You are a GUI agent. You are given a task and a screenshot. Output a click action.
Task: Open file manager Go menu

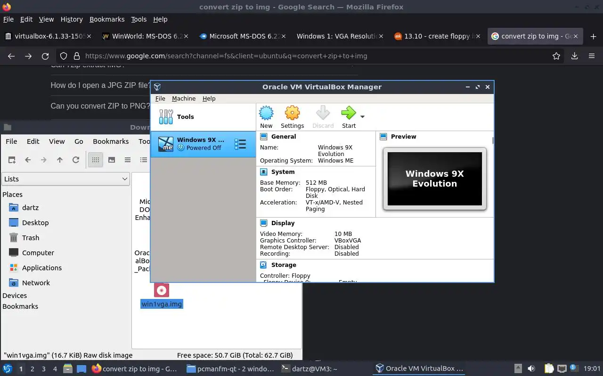point(79,141)
